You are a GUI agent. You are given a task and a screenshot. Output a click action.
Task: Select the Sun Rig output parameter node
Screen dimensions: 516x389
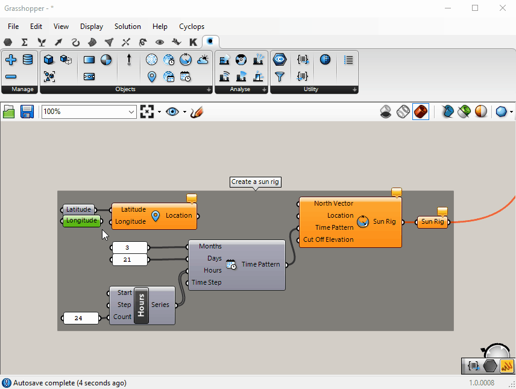click(x=432, y=222)
